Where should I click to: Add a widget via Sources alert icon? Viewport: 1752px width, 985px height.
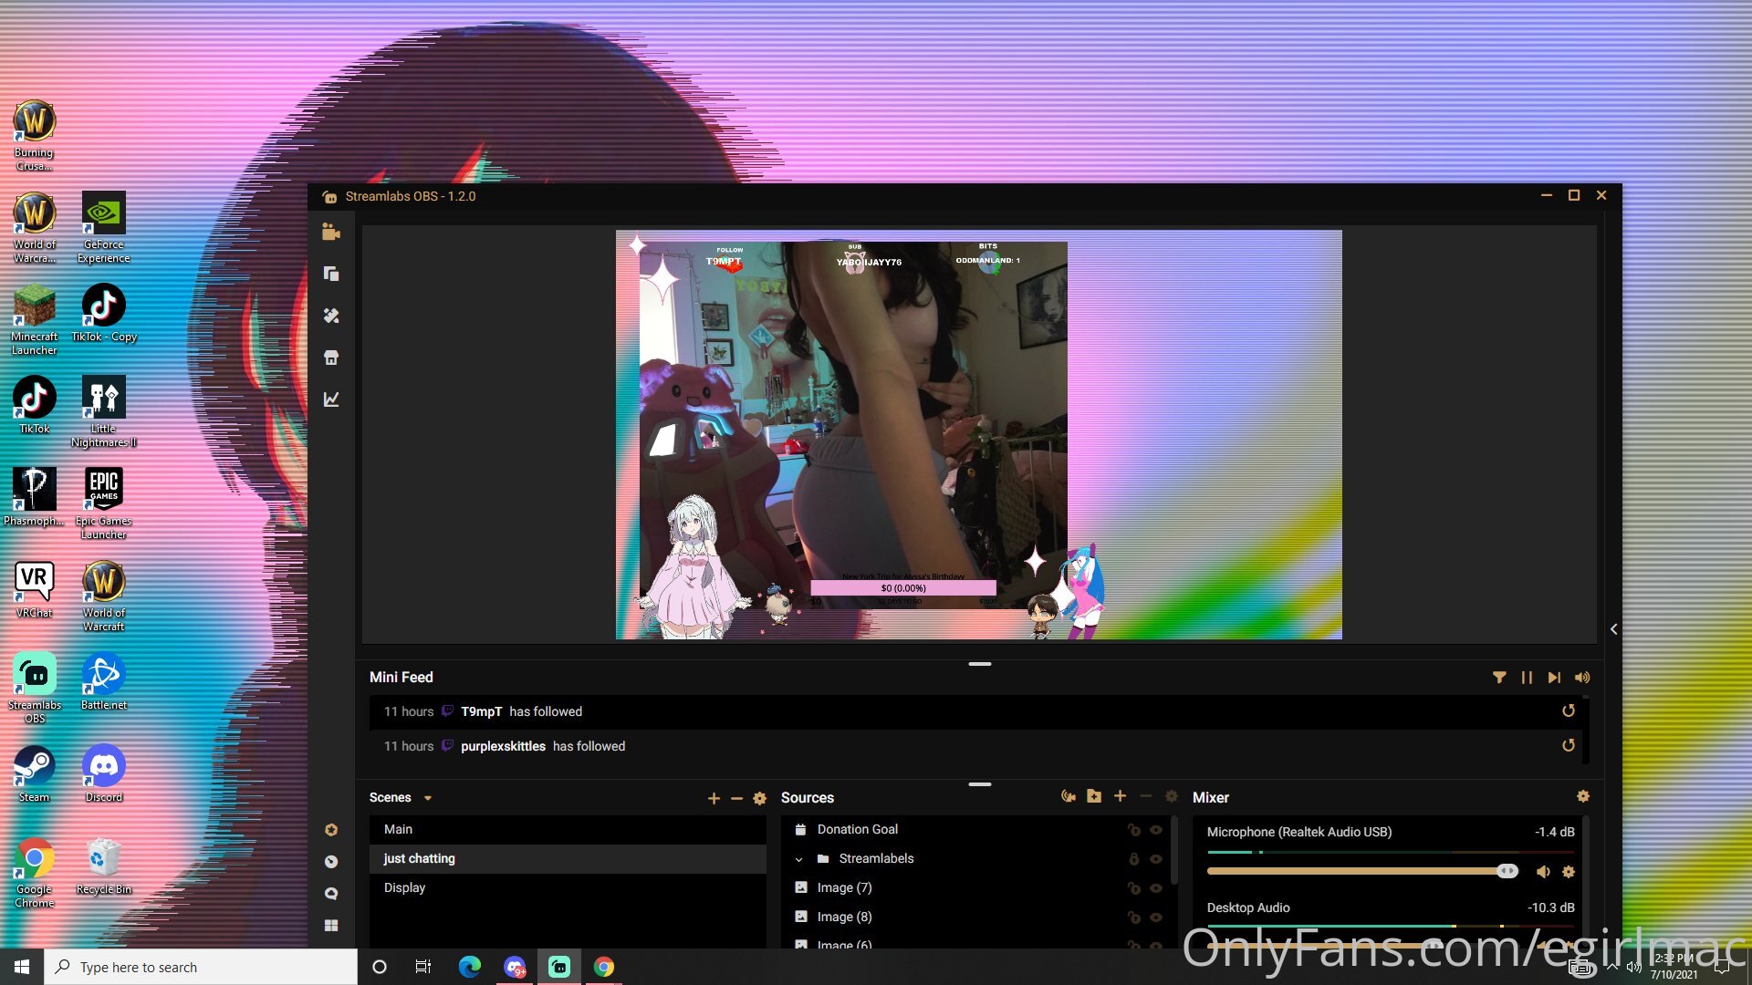click(1069, 796)
